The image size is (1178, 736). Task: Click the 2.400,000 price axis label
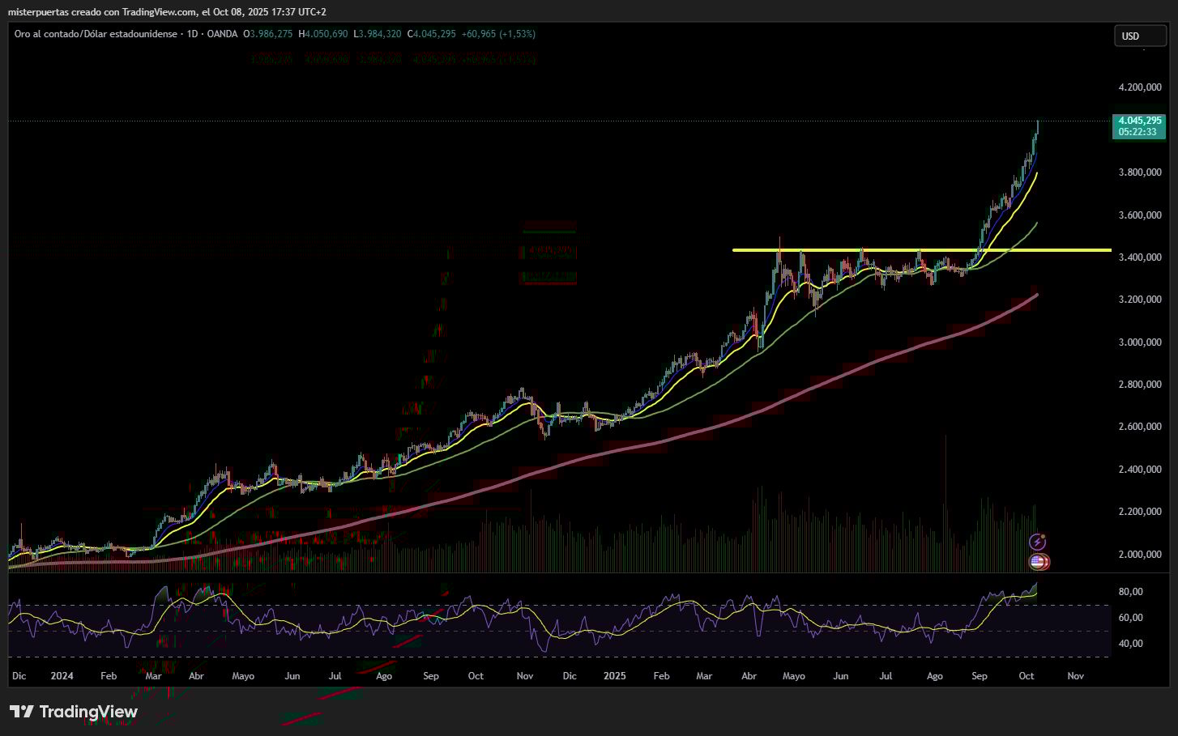click(1140, 470)
